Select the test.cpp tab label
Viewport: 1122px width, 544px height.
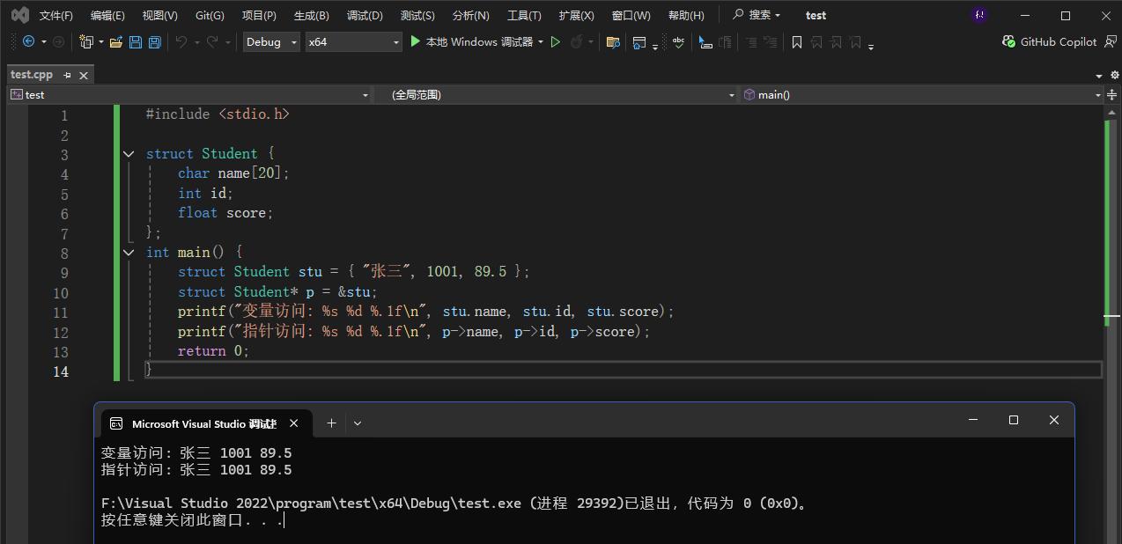(x=32, y=76)
